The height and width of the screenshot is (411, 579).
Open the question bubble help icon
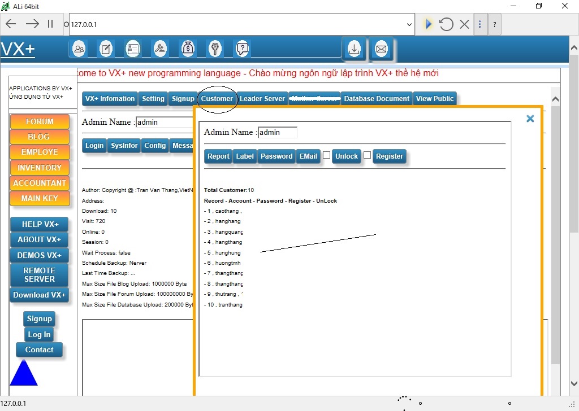(x=242, y=49)
